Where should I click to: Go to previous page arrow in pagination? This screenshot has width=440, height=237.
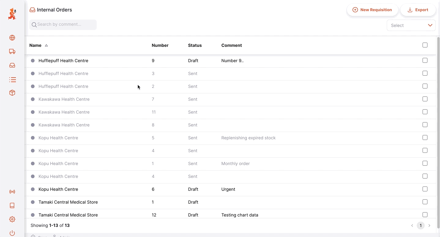point(412,226)
